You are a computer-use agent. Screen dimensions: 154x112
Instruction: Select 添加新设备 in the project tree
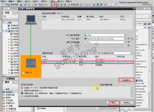pyautogui.click(x=13, y=25)
